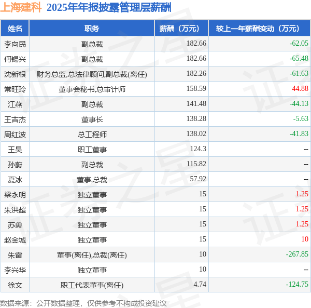The width and height of the screenshot is (311, 308).
Task: Select the name 李兴华
Action: click(15, 270)
